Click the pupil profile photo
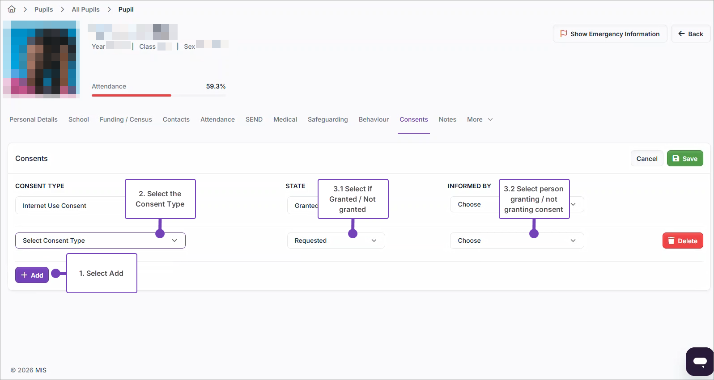 tap(41, 59)
